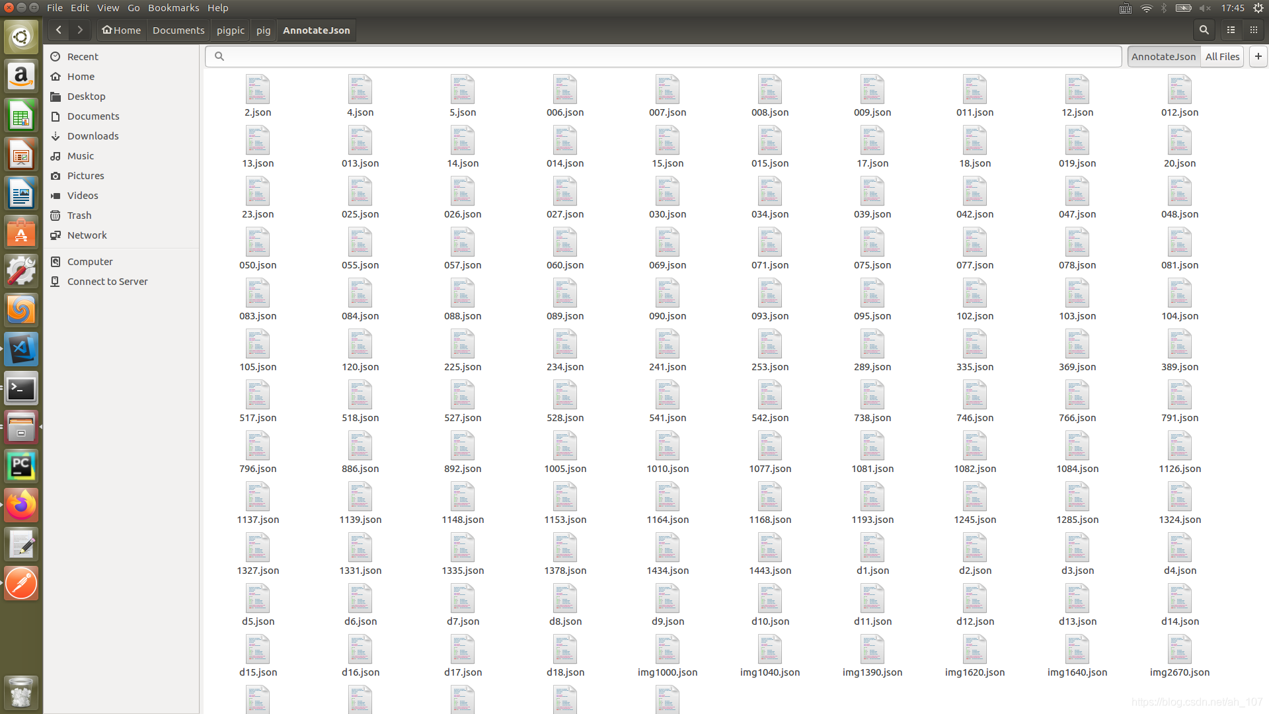Switch to list view icon
1269x714 pixels.
1231,30
